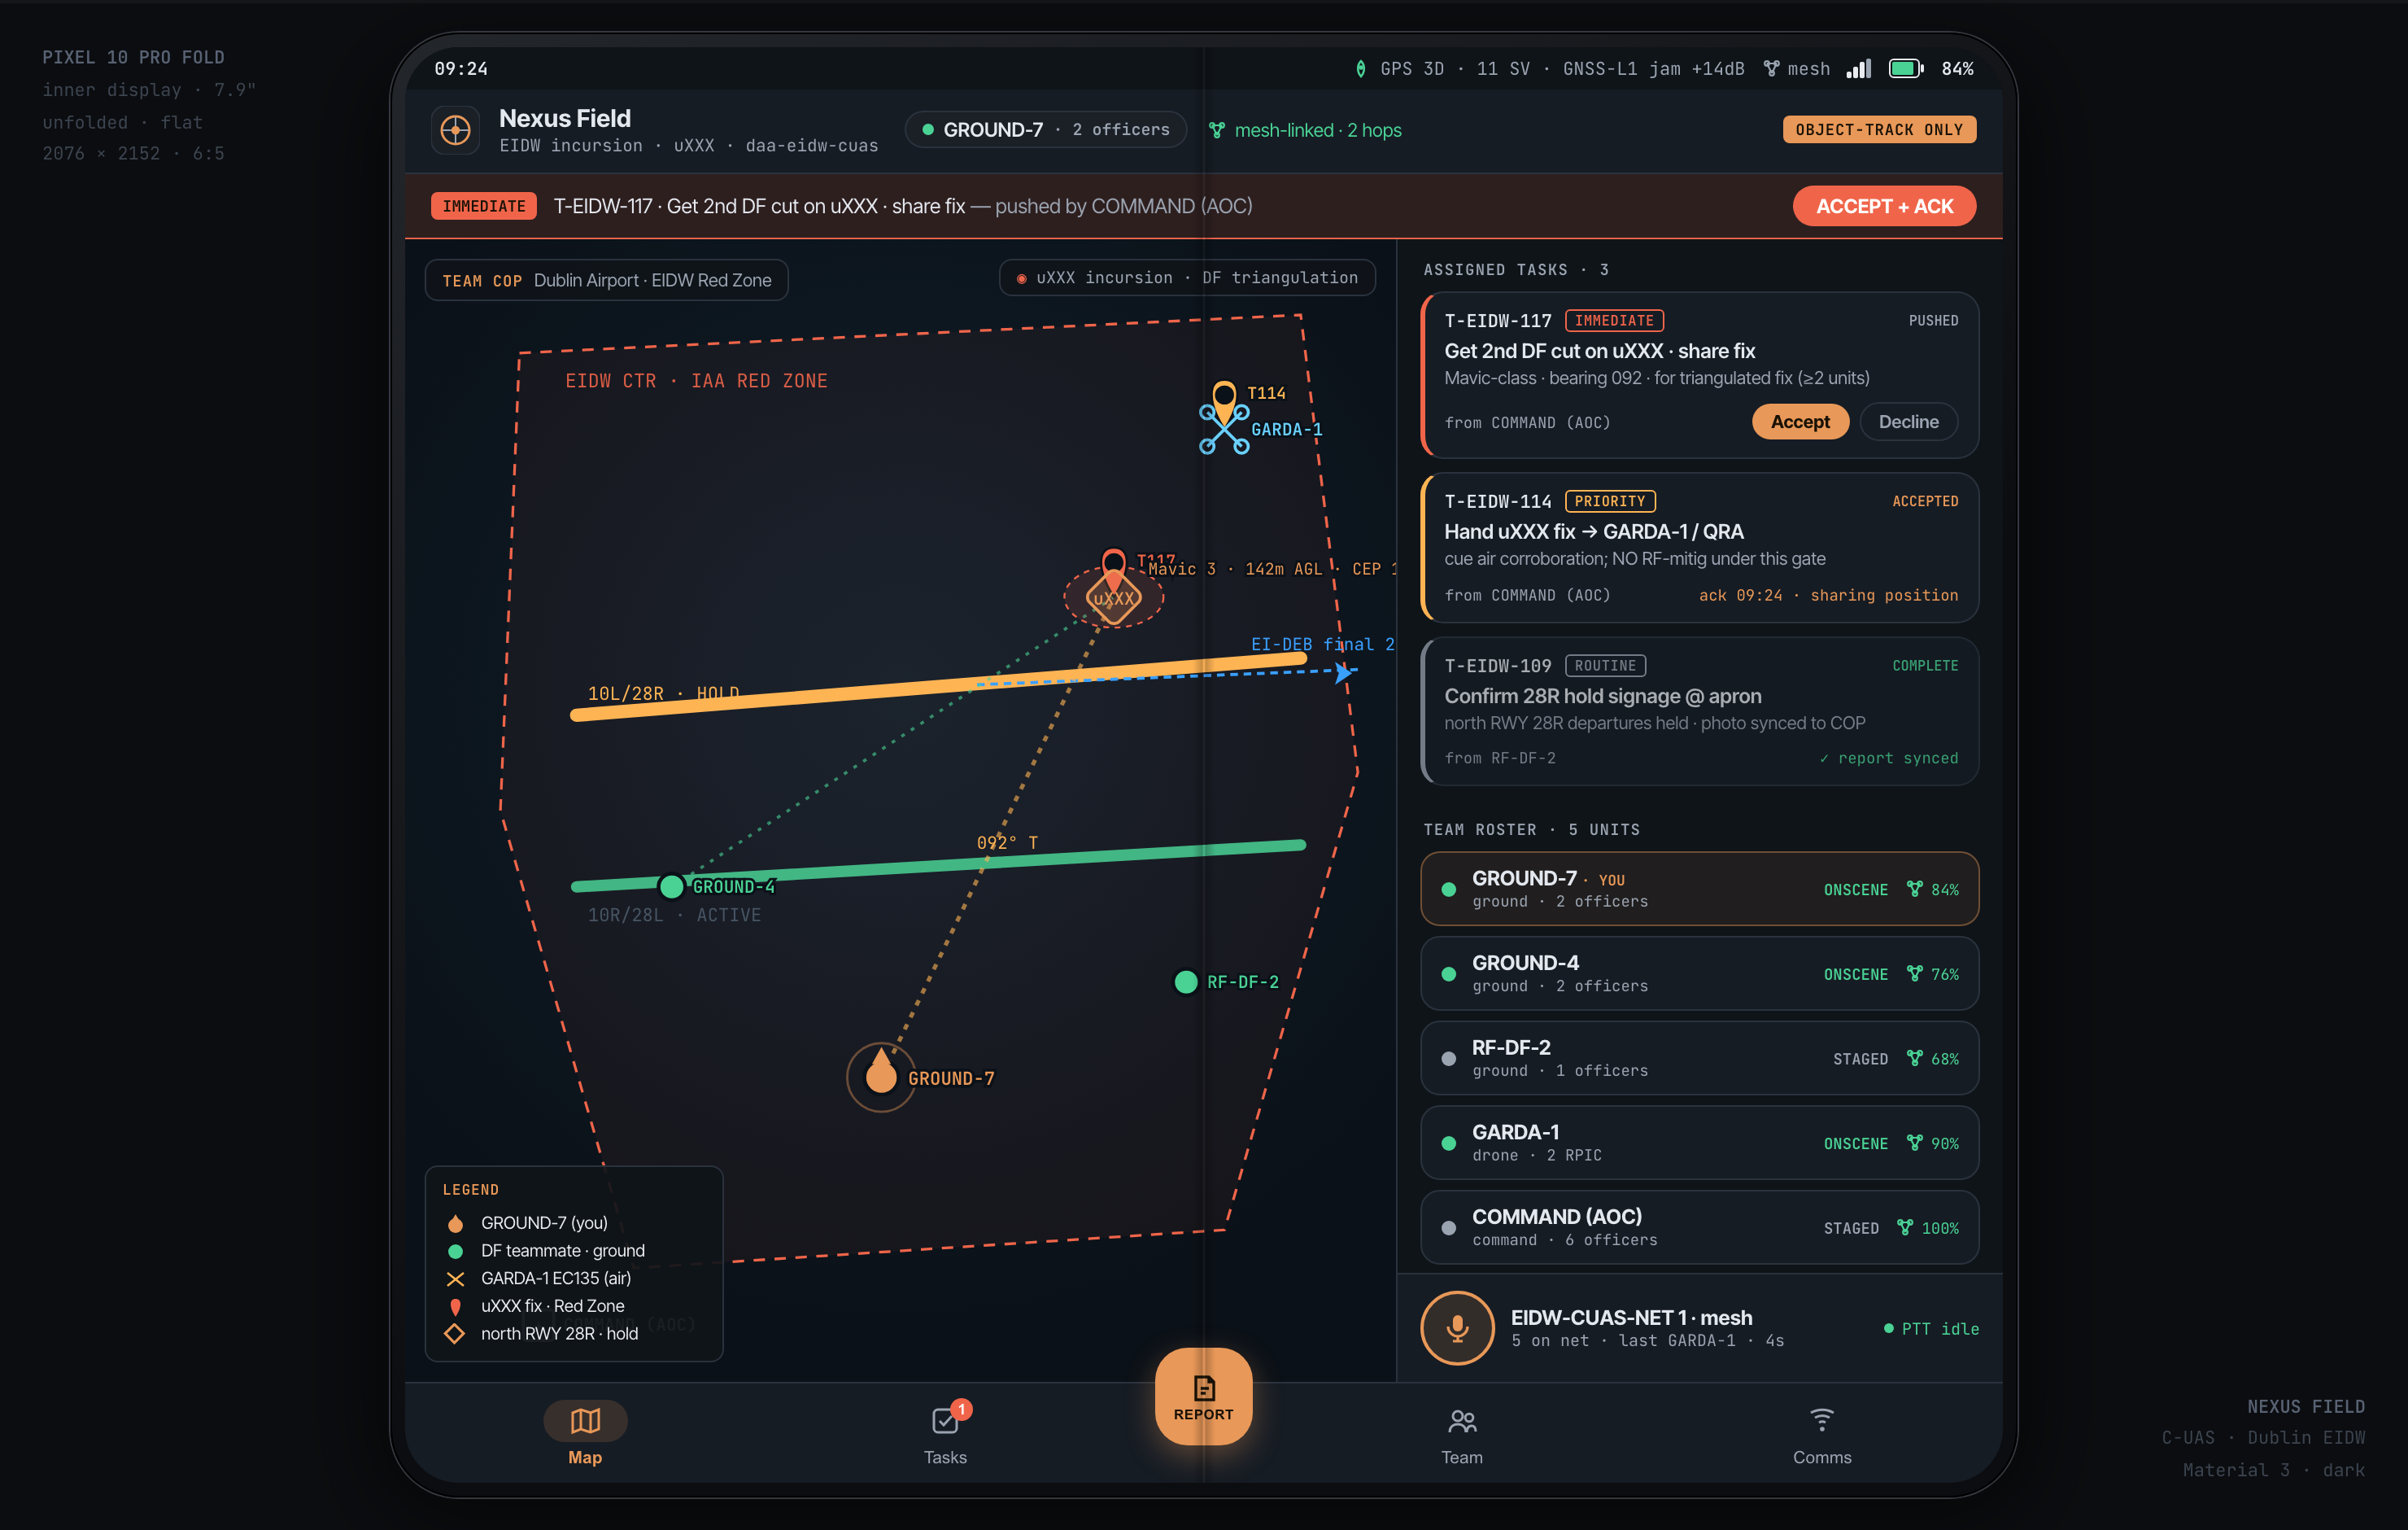The image size is (2408, 1530).
Task: Tap the REPORT floating action button
Action: point(1204,1397)
